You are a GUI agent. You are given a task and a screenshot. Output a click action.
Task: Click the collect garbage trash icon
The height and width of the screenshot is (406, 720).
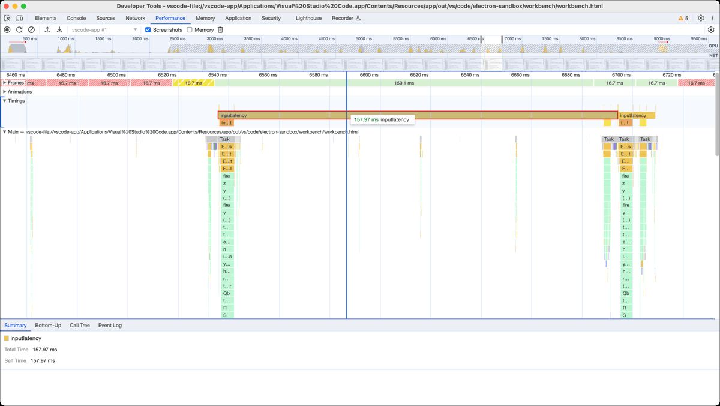tap(220, 29)
